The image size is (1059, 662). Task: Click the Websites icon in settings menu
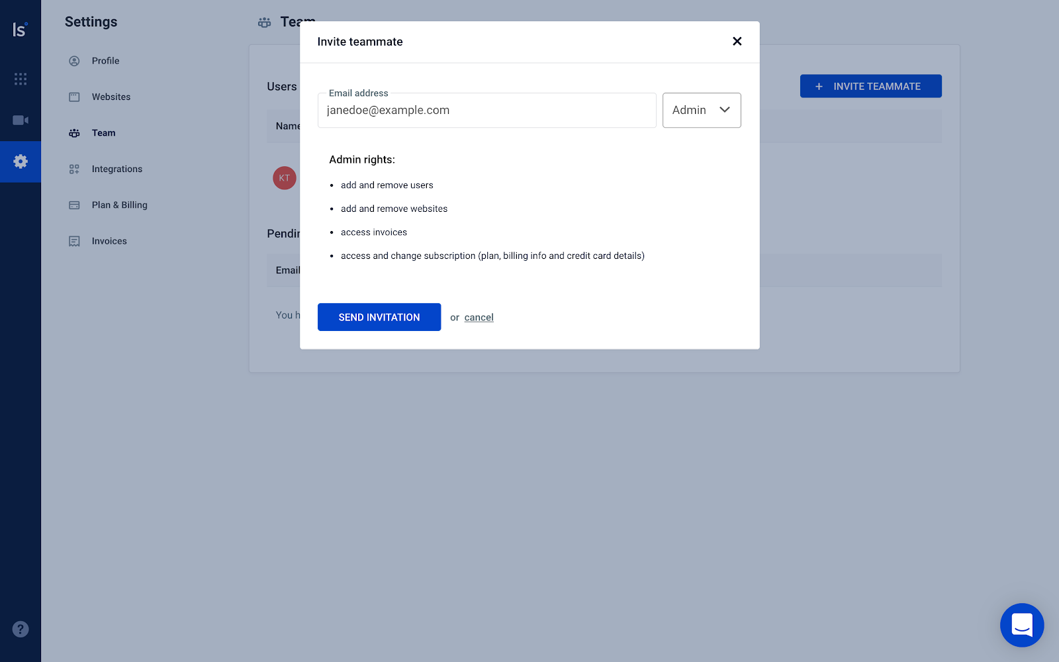74,97
